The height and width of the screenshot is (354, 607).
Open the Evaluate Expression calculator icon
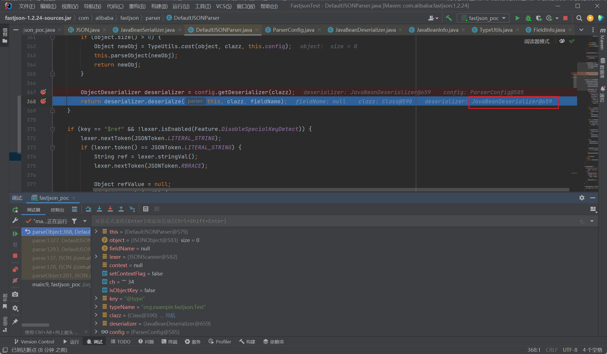coord(146,209)
